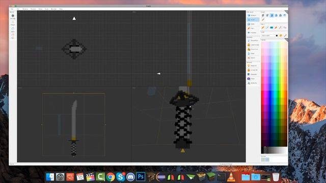The height and width of the screenshot is (183, 326).
Task: Open Discord from the dock
Action: (x=130, y=177)
